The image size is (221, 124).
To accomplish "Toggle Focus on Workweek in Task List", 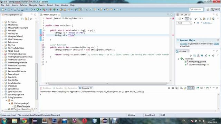I will [x=195, y=19].
